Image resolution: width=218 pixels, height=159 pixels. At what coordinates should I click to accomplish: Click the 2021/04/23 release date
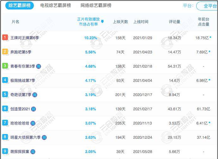coord(142,52)
